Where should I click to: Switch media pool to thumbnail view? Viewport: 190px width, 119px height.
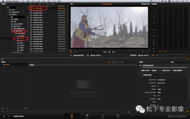[109, 62]
